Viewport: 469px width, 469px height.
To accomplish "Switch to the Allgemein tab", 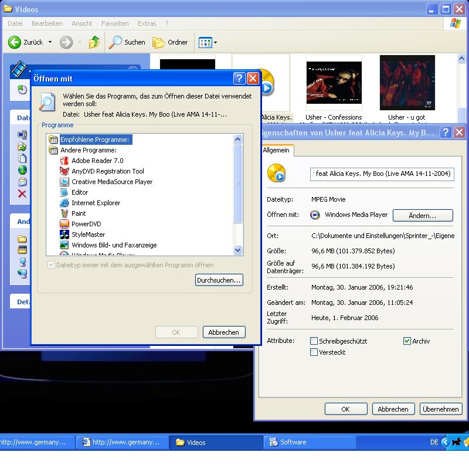I will pyautogui.click(x=276, y=150).
